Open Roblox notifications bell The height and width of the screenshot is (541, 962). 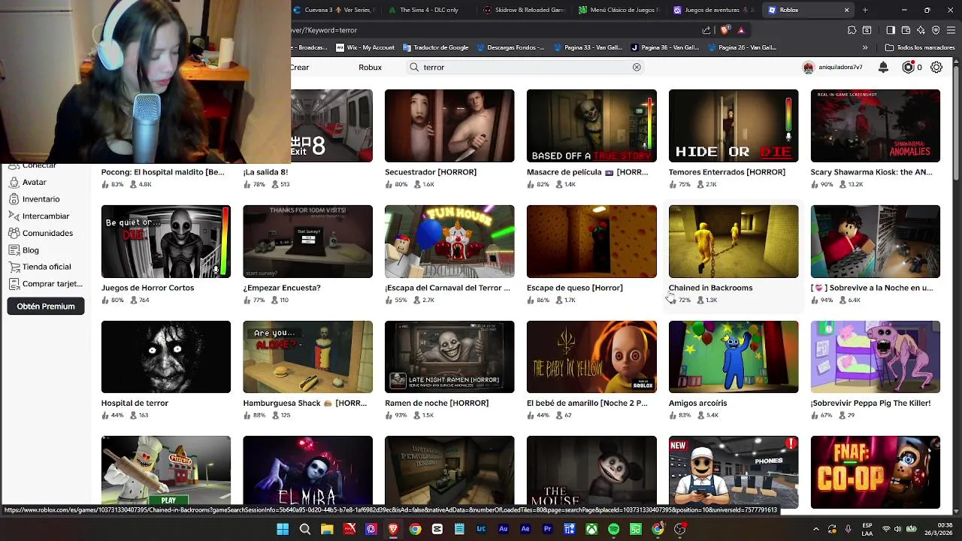pos(883,67)
